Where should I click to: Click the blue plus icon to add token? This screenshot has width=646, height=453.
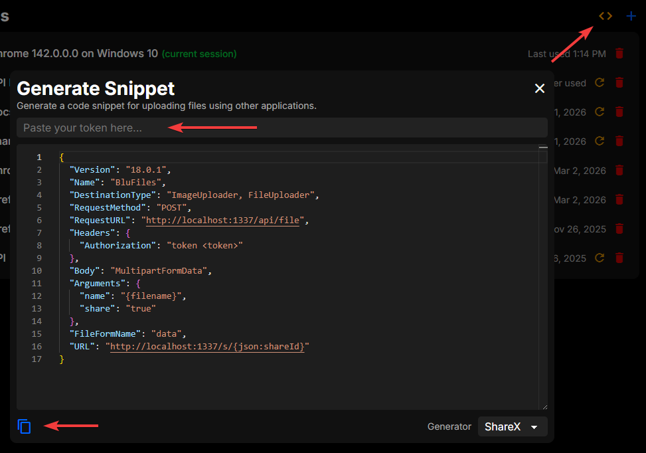click(631, 16)
